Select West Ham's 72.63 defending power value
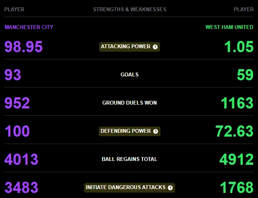 point(234,131)
